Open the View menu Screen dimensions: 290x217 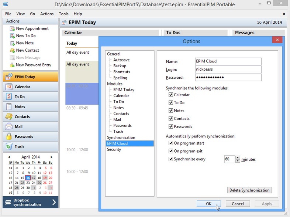21,14
